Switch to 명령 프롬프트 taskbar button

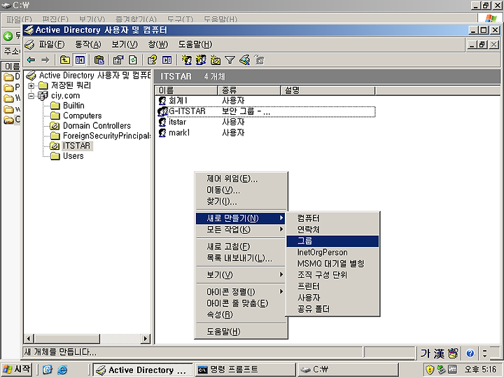(x=245, y=370)
